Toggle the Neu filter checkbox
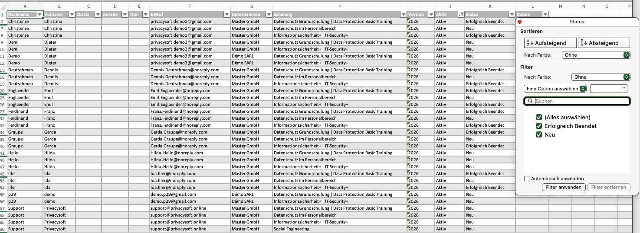Viewport: 640px width, 233px height. pos(539,135)
